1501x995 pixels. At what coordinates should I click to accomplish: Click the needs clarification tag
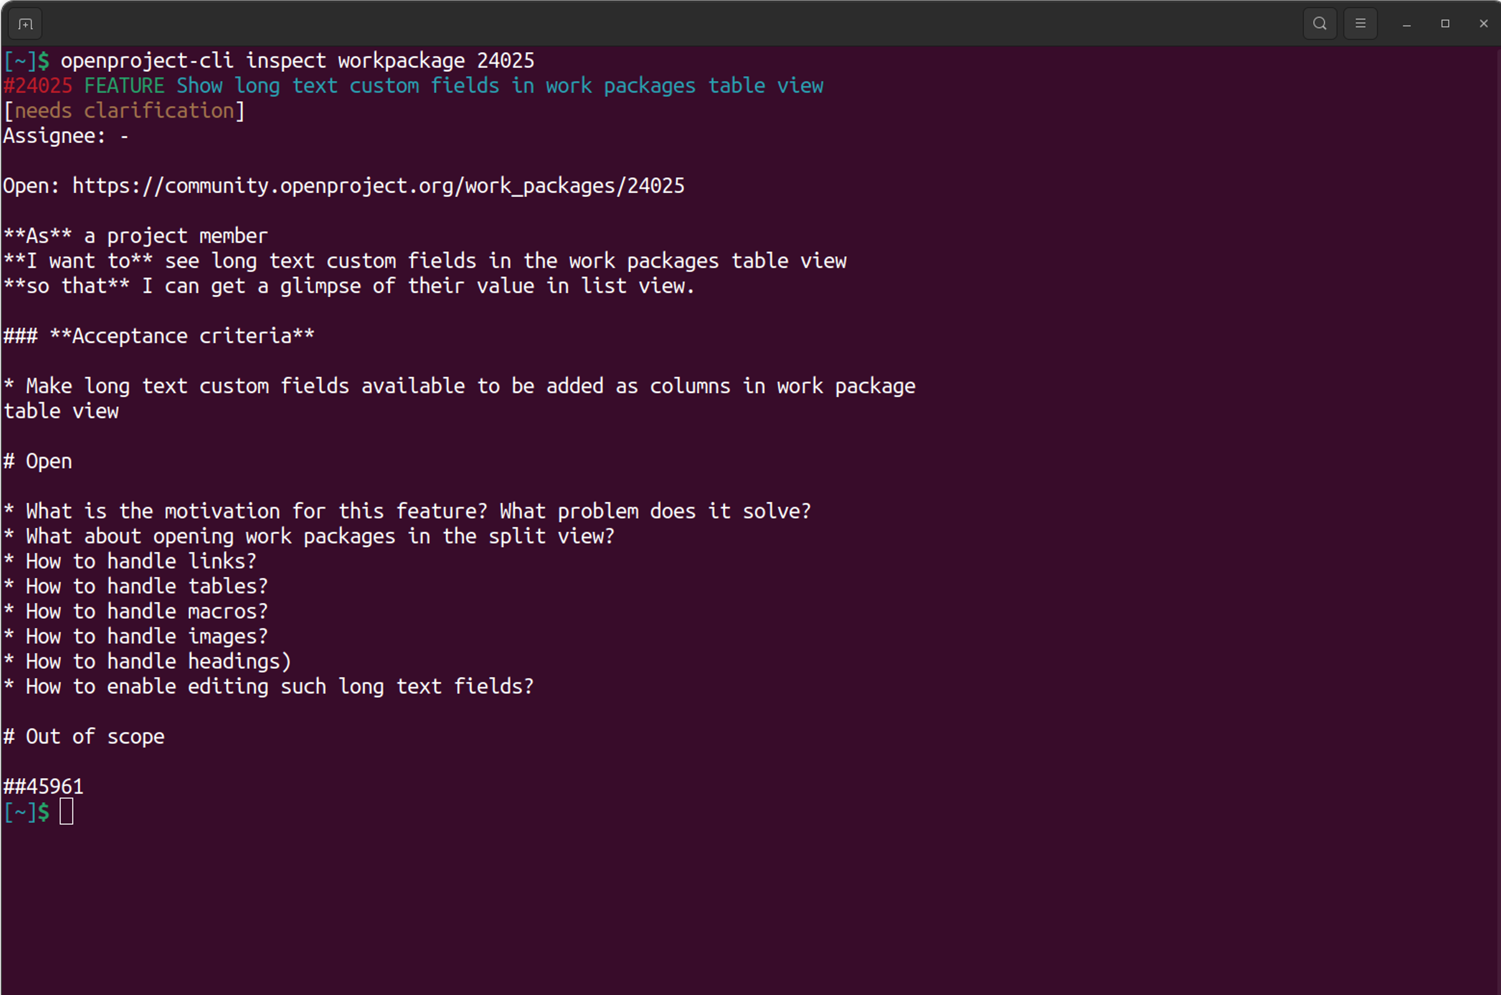pyautogui.click(x=124, y=110)
